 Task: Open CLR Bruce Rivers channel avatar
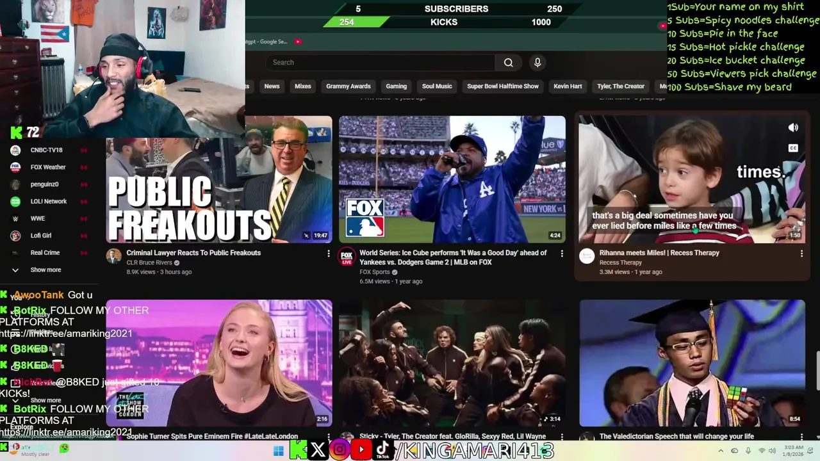tap(113, 256)
